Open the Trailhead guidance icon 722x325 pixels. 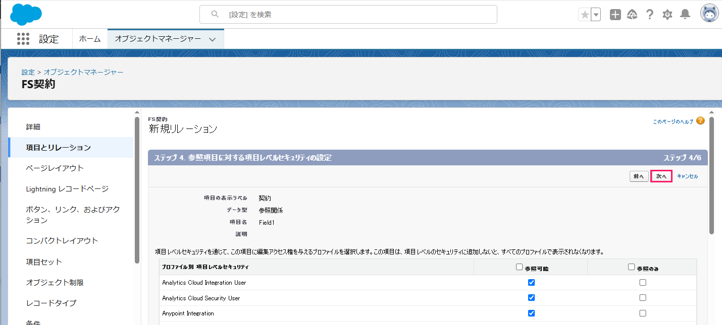tap(632, 15)
